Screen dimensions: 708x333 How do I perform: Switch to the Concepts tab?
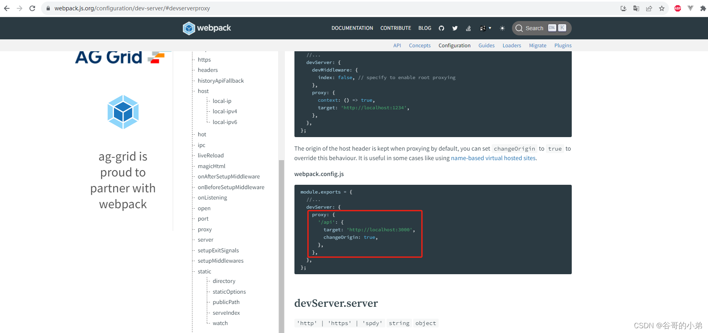[x=420, y=46]
